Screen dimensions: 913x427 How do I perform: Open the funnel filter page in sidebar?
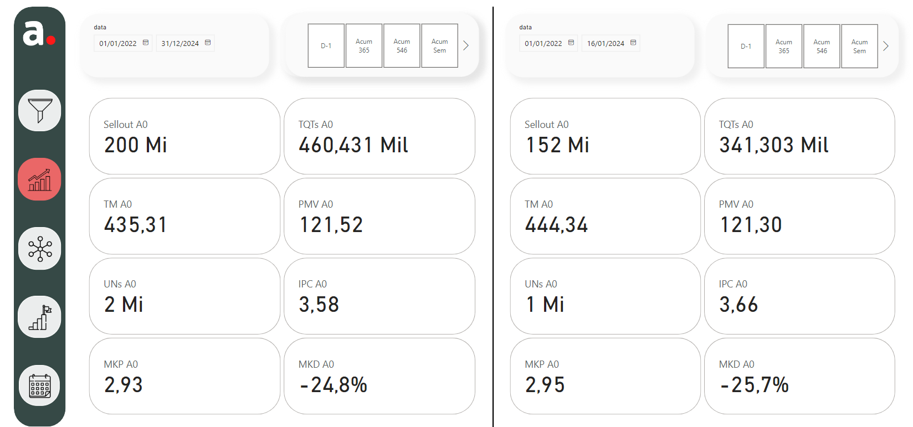click(40, 111)
